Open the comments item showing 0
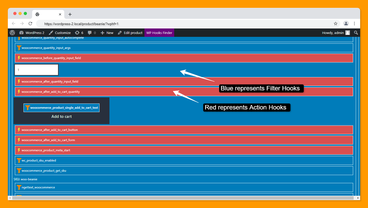 coord(92,33)
